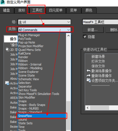The image size is (118, 131).
Task: Select Plug-in Manager category
Action: click(x=29, y=35)
